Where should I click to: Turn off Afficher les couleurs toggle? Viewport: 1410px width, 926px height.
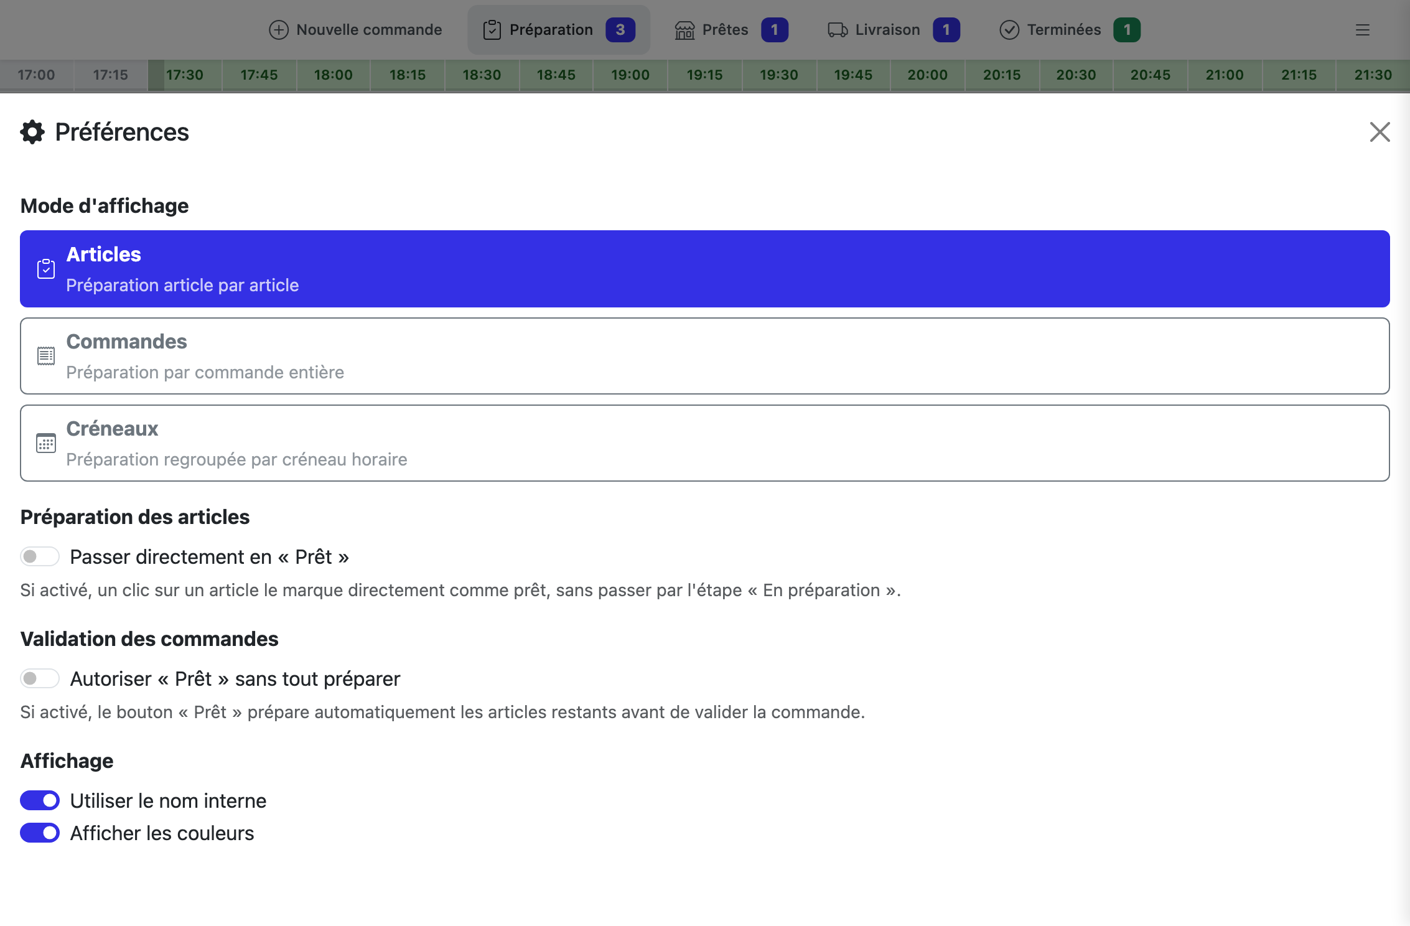[x=40, y=833]
